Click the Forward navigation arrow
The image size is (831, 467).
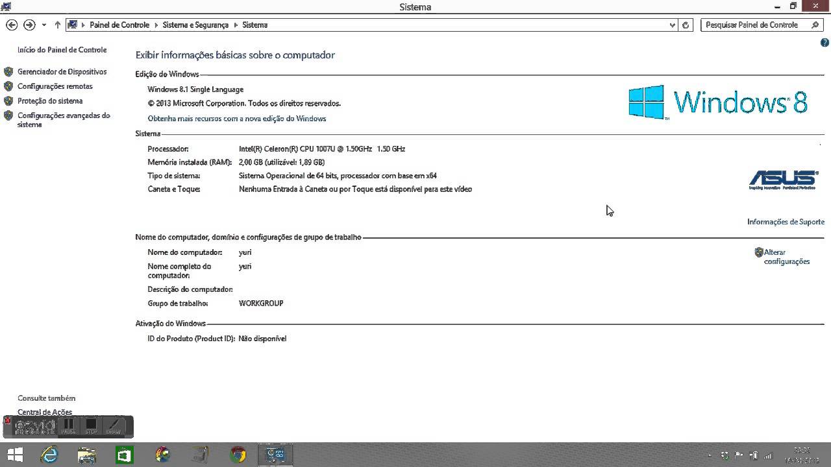coord(29,25)
